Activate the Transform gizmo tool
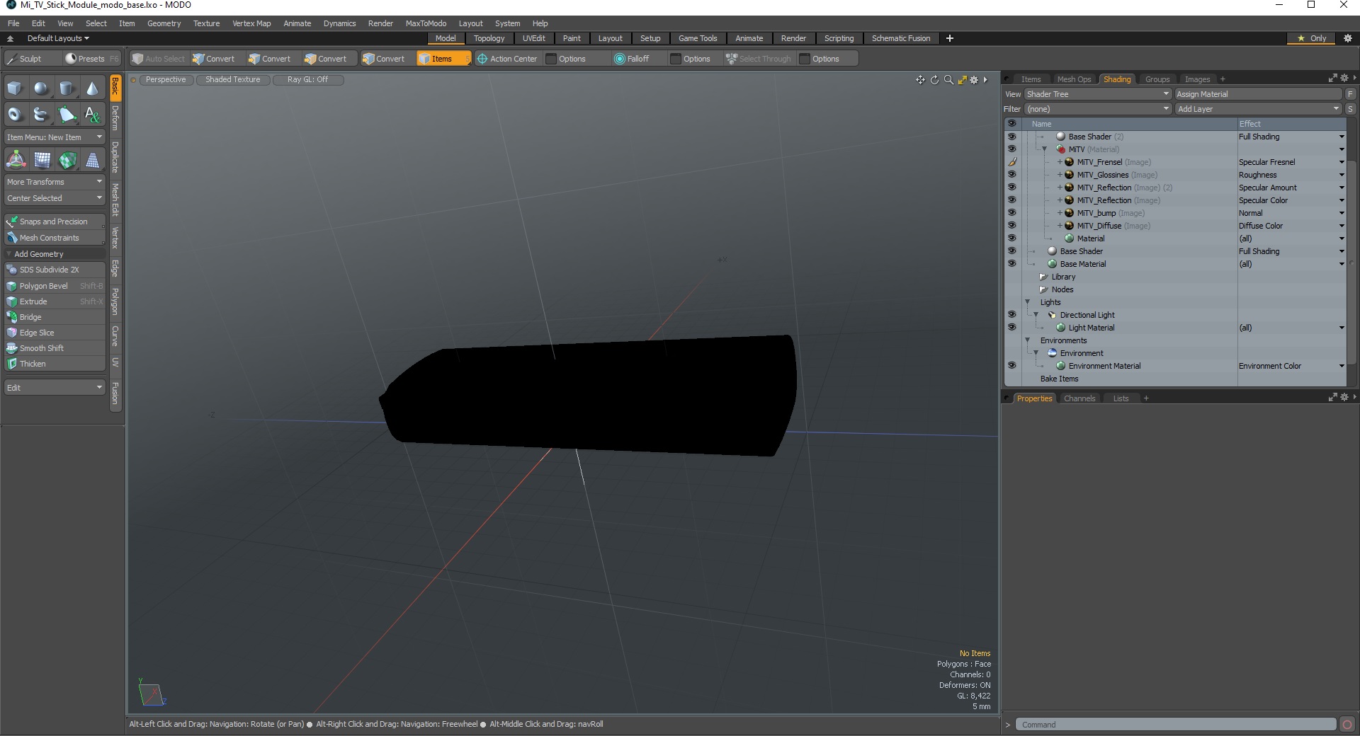1360x736 pixels. click(x=16, y=160)
